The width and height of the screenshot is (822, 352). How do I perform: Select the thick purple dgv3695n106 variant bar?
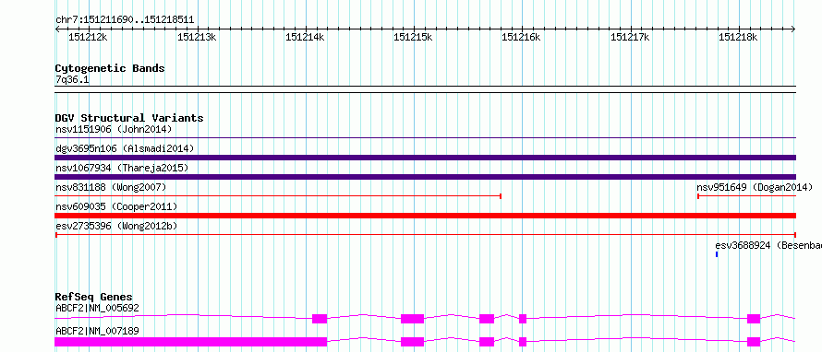[x=426, y=158]
